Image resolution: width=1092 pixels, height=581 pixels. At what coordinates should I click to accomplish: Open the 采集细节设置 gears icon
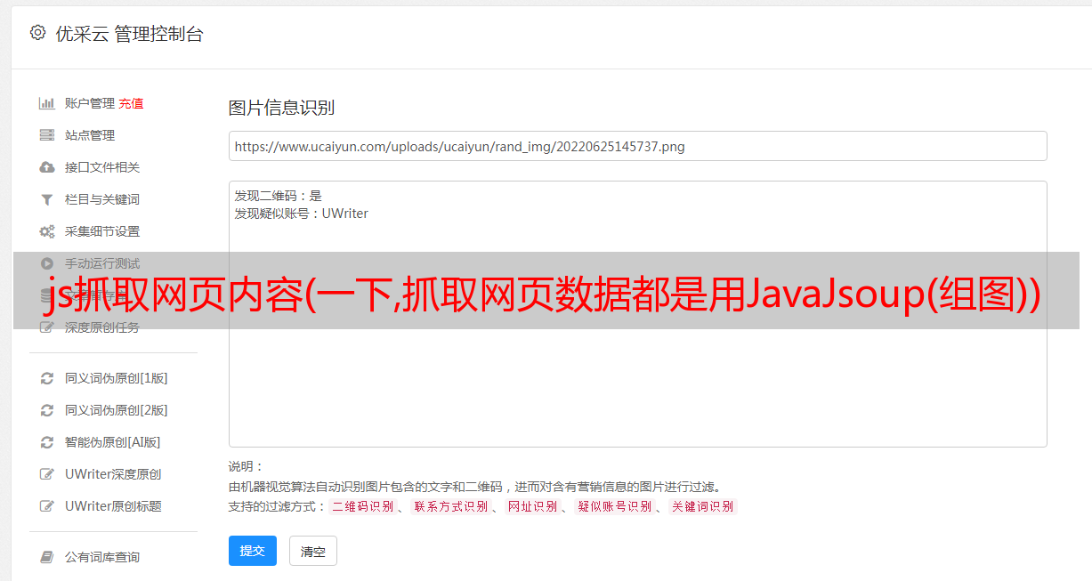point(47,231)
